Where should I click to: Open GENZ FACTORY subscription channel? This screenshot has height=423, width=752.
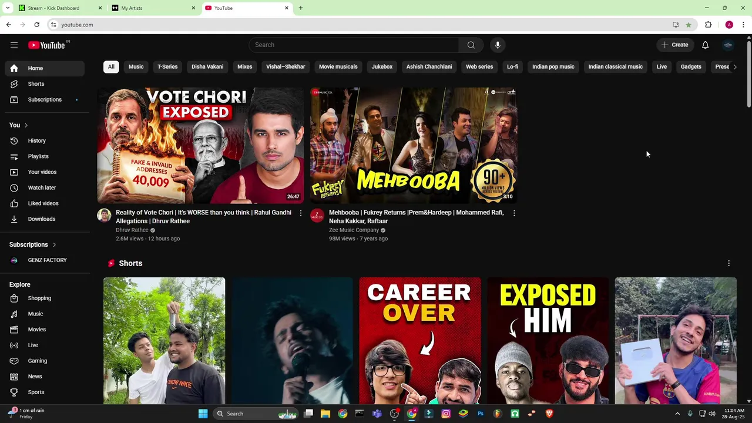click(45, 260)
